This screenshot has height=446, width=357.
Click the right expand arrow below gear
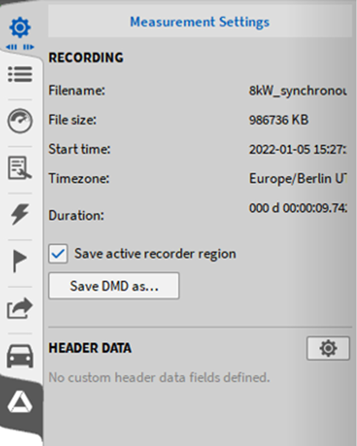point(28,47)
